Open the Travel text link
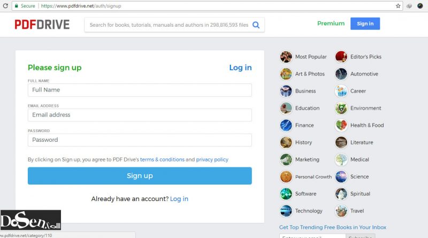The width and height of the screenshot is (428, 238). click(x=357, y=211)
